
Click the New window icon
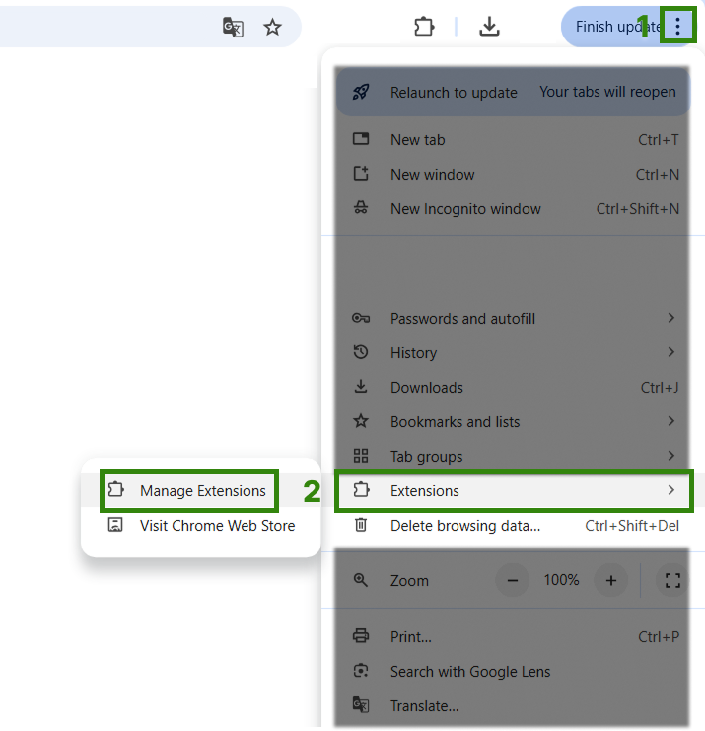pyautogui.click(x=361, y=174)
